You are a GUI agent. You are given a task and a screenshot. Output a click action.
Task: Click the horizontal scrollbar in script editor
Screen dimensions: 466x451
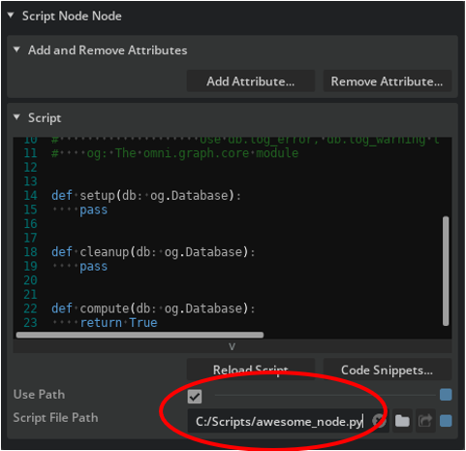point(140,335)
